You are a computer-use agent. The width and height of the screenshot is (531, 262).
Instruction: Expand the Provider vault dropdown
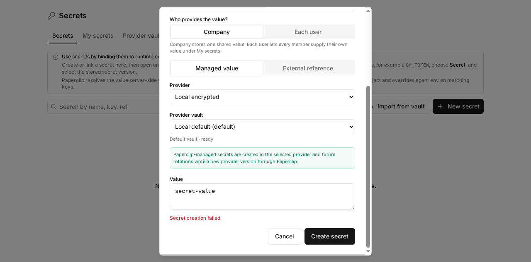(x=262, y=127)
